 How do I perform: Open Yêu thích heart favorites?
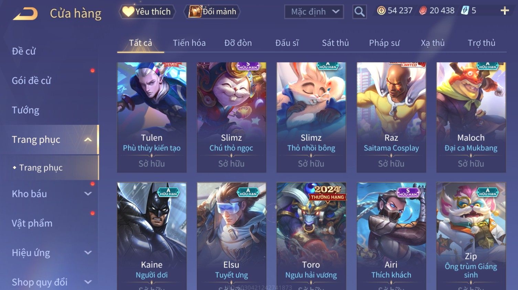147,12
